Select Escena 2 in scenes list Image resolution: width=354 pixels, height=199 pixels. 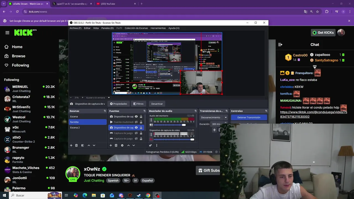(87, 128)
